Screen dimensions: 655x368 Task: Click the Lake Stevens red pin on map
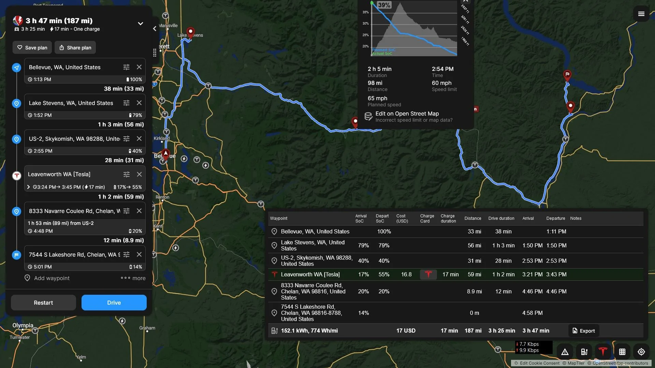(191, 33)
